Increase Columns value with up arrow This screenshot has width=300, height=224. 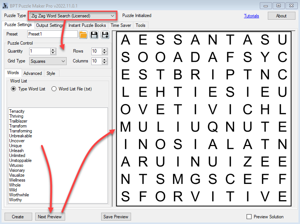tap(105, 59)
